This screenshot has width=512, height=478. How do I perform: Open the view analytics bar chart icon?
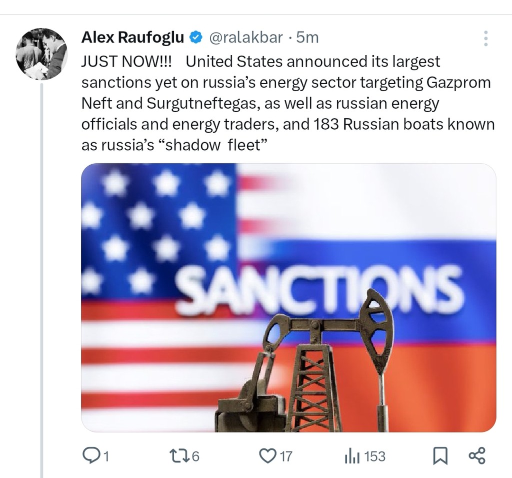pos(352,455)
